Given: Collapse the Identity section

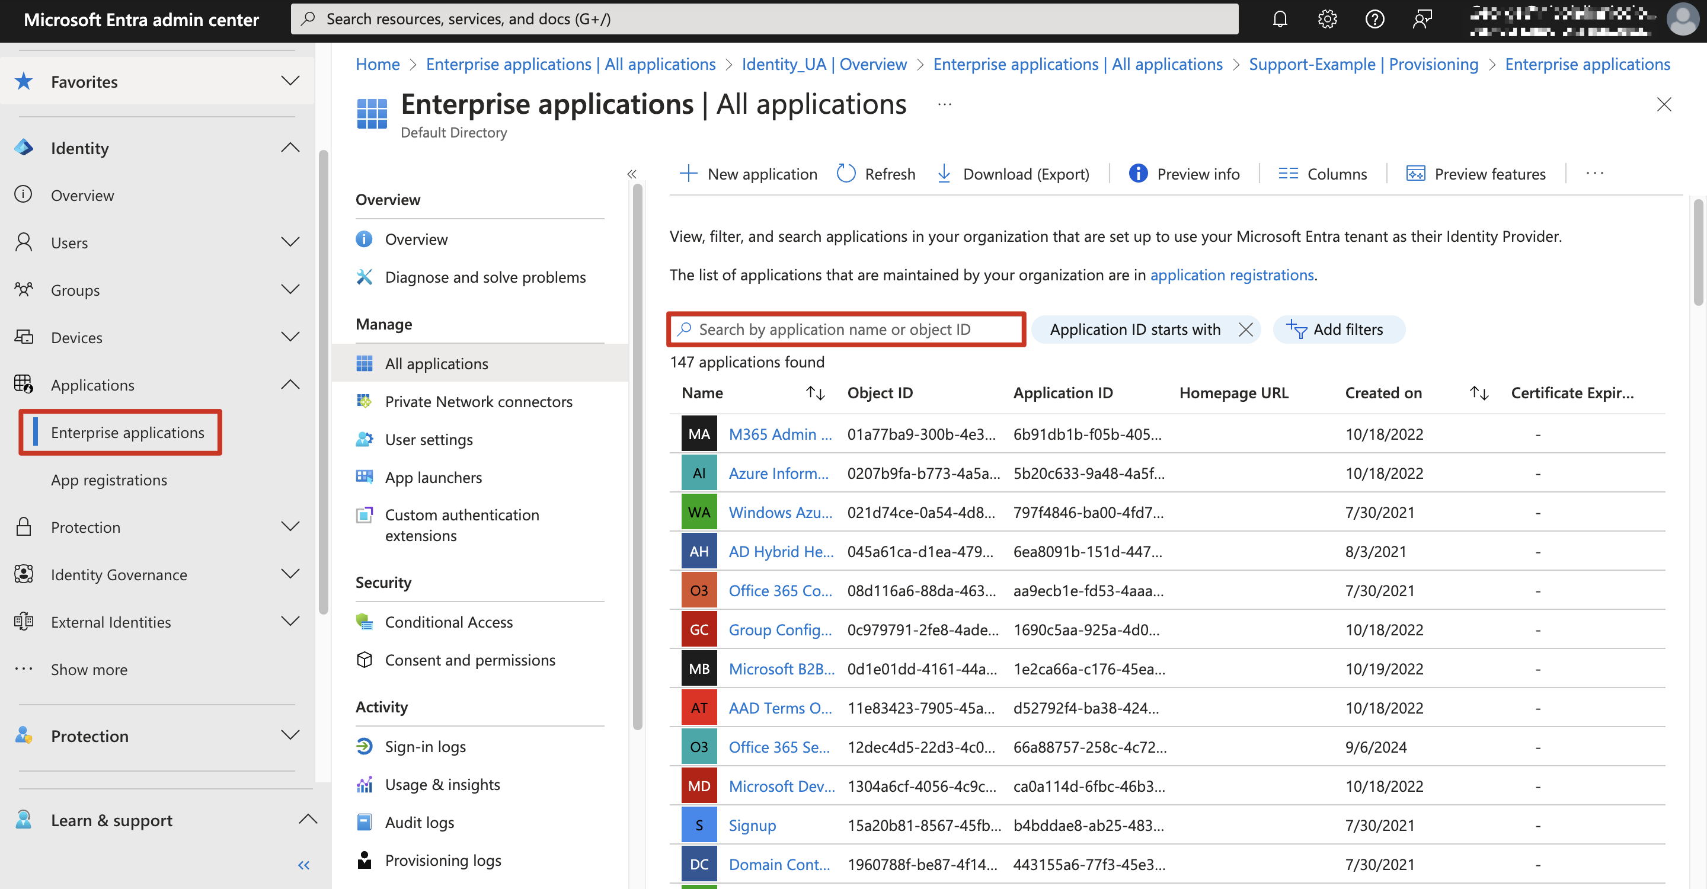Looking at the screenshot, I should click(290, 148).
